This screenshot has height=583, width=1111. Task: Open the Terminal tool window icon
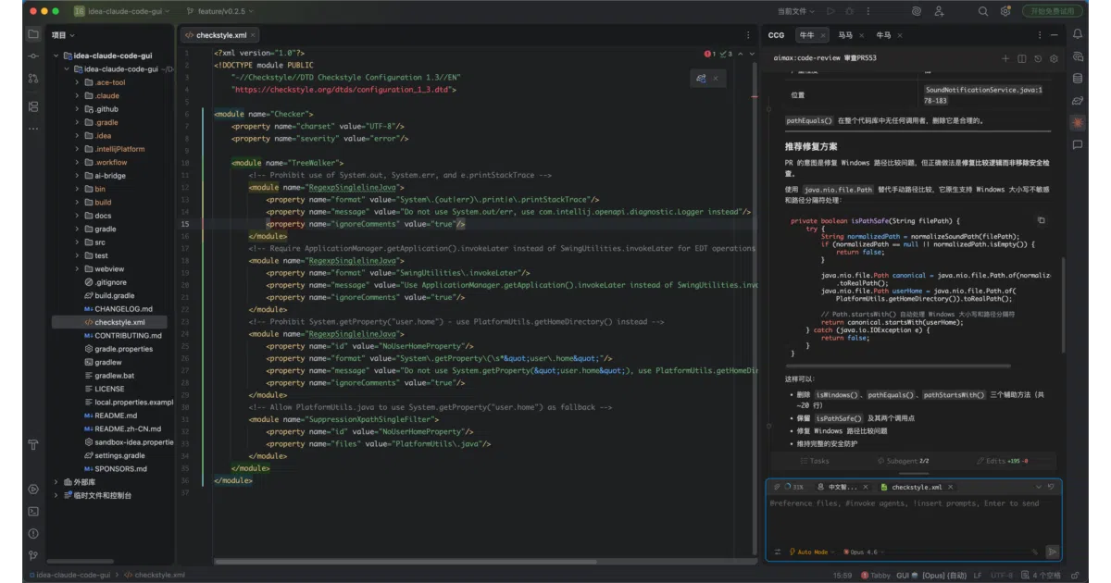33,511
